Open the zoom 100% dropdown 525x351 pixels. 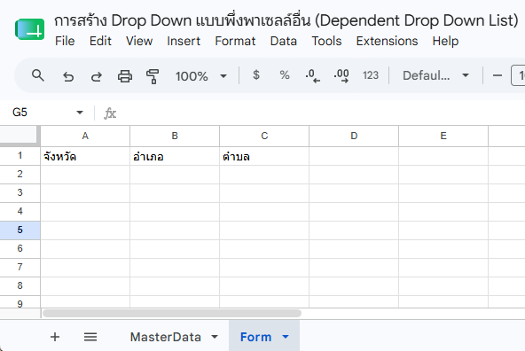pyautogui.click(x=201, y=76)
